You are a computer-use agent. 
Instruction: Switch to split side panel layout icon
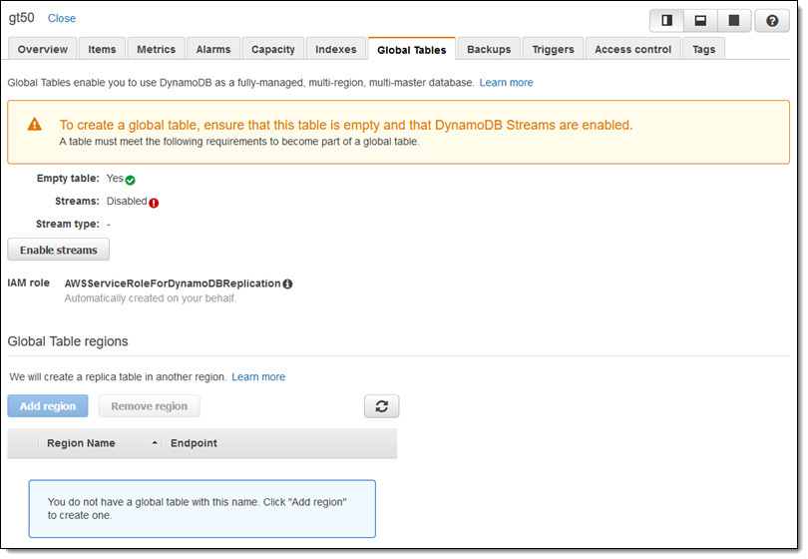point(666,21)
